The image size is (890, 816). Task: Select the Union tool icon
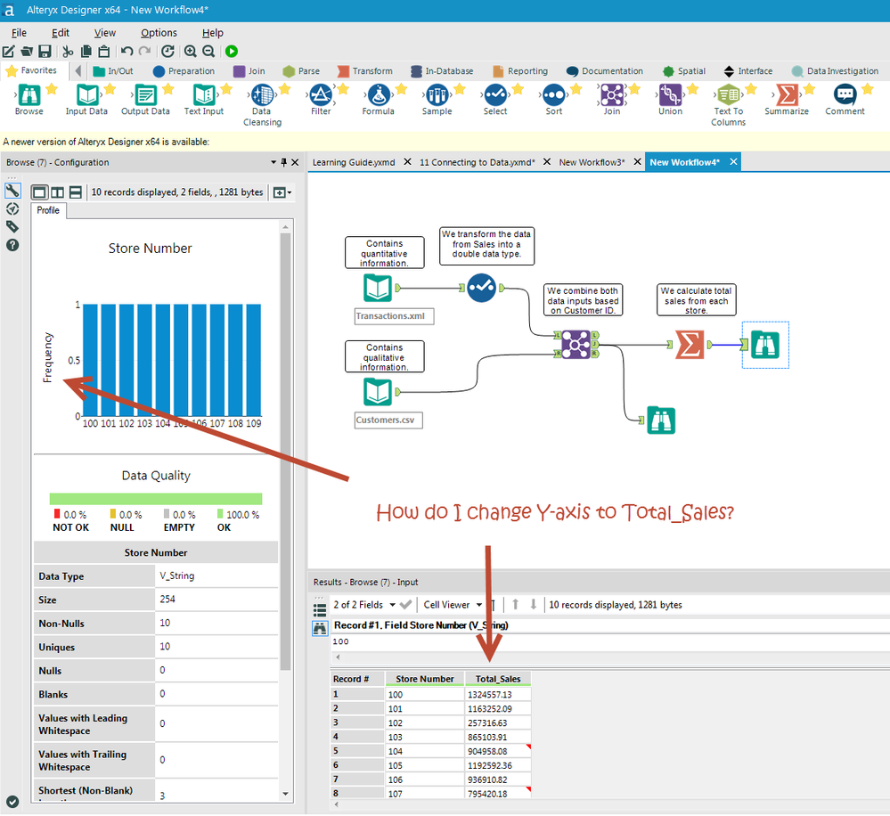[x=670, y=95]
